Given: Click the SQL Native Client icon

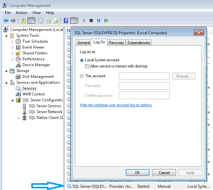Looking at the screenshot, I should click(x=24, y=118).
